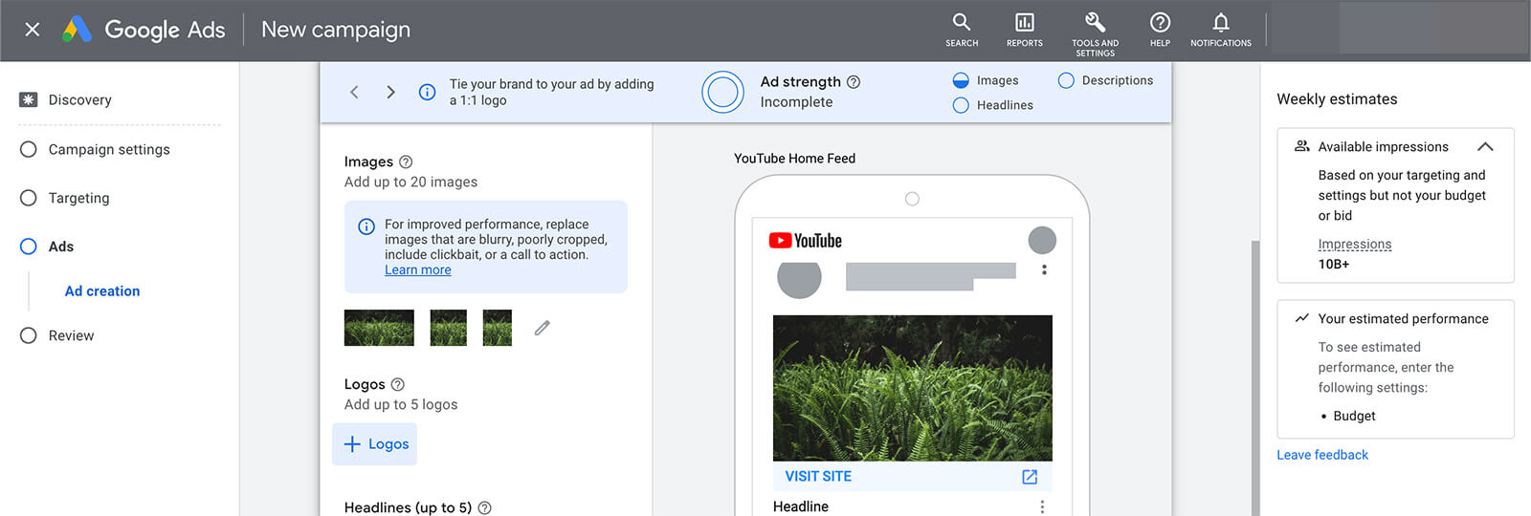This screenshot has width=1531, height=516.
Task: Click the page vertical scrollbar
Action: pos(1255,377)
